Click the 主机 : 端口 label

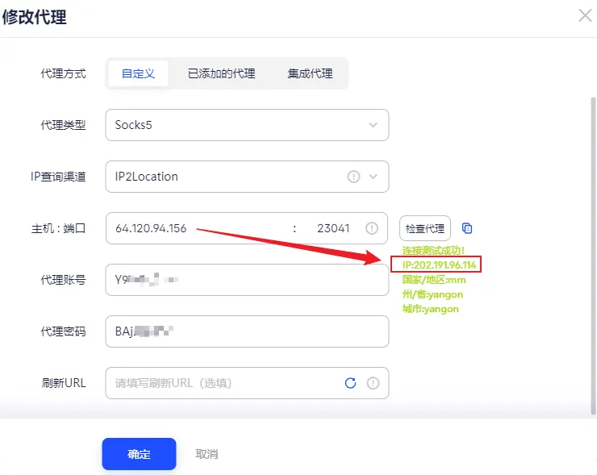[58, 228]
